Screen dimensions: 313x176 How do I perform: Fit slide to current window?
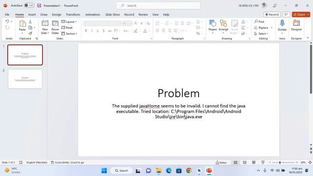pyautogui.click(x=310, y=162)
